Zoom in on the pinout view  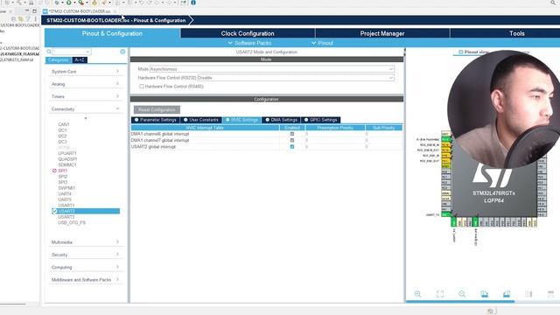417,294
